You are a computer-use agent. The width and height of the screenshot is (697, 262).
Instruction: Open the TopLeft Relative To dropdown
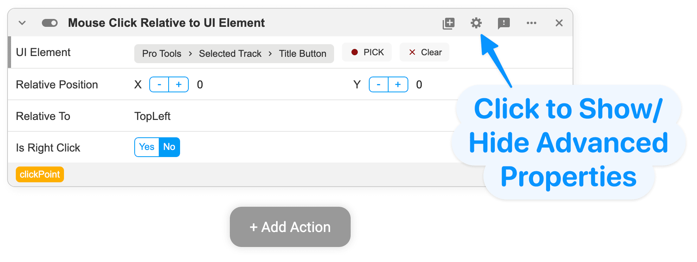152,116
